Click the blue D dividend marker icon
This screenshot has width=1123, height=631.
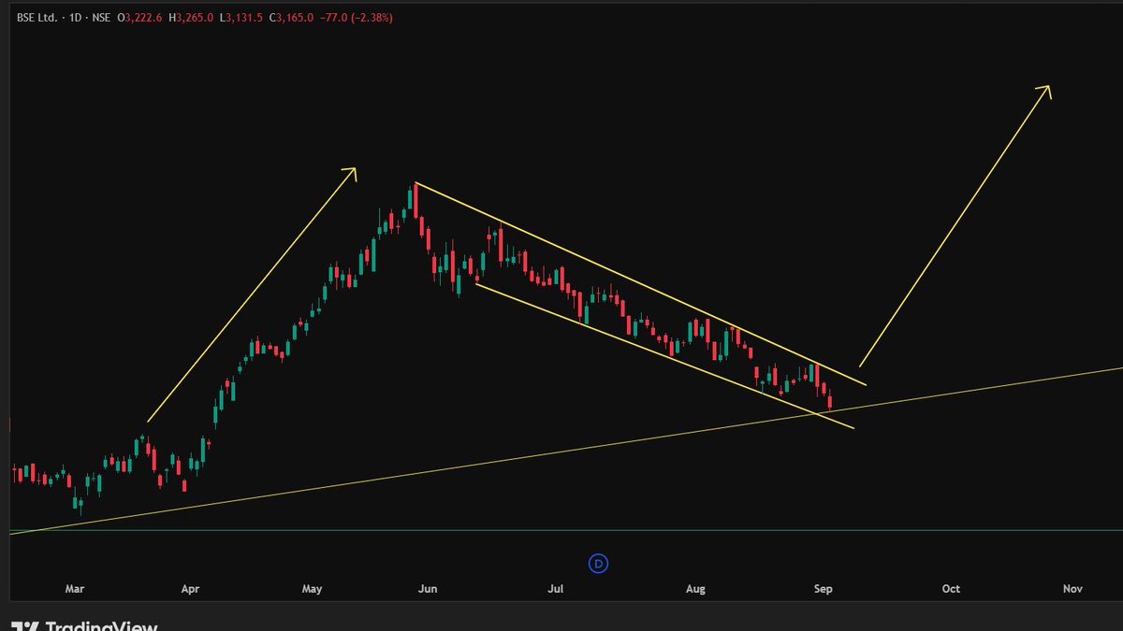coord(599,563)
